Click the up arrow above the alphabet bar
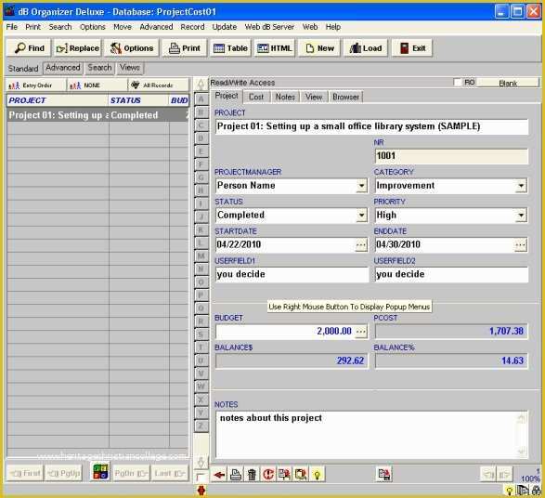Image resolution: width=545 pixels, height=498 pixels. (201, 85)
